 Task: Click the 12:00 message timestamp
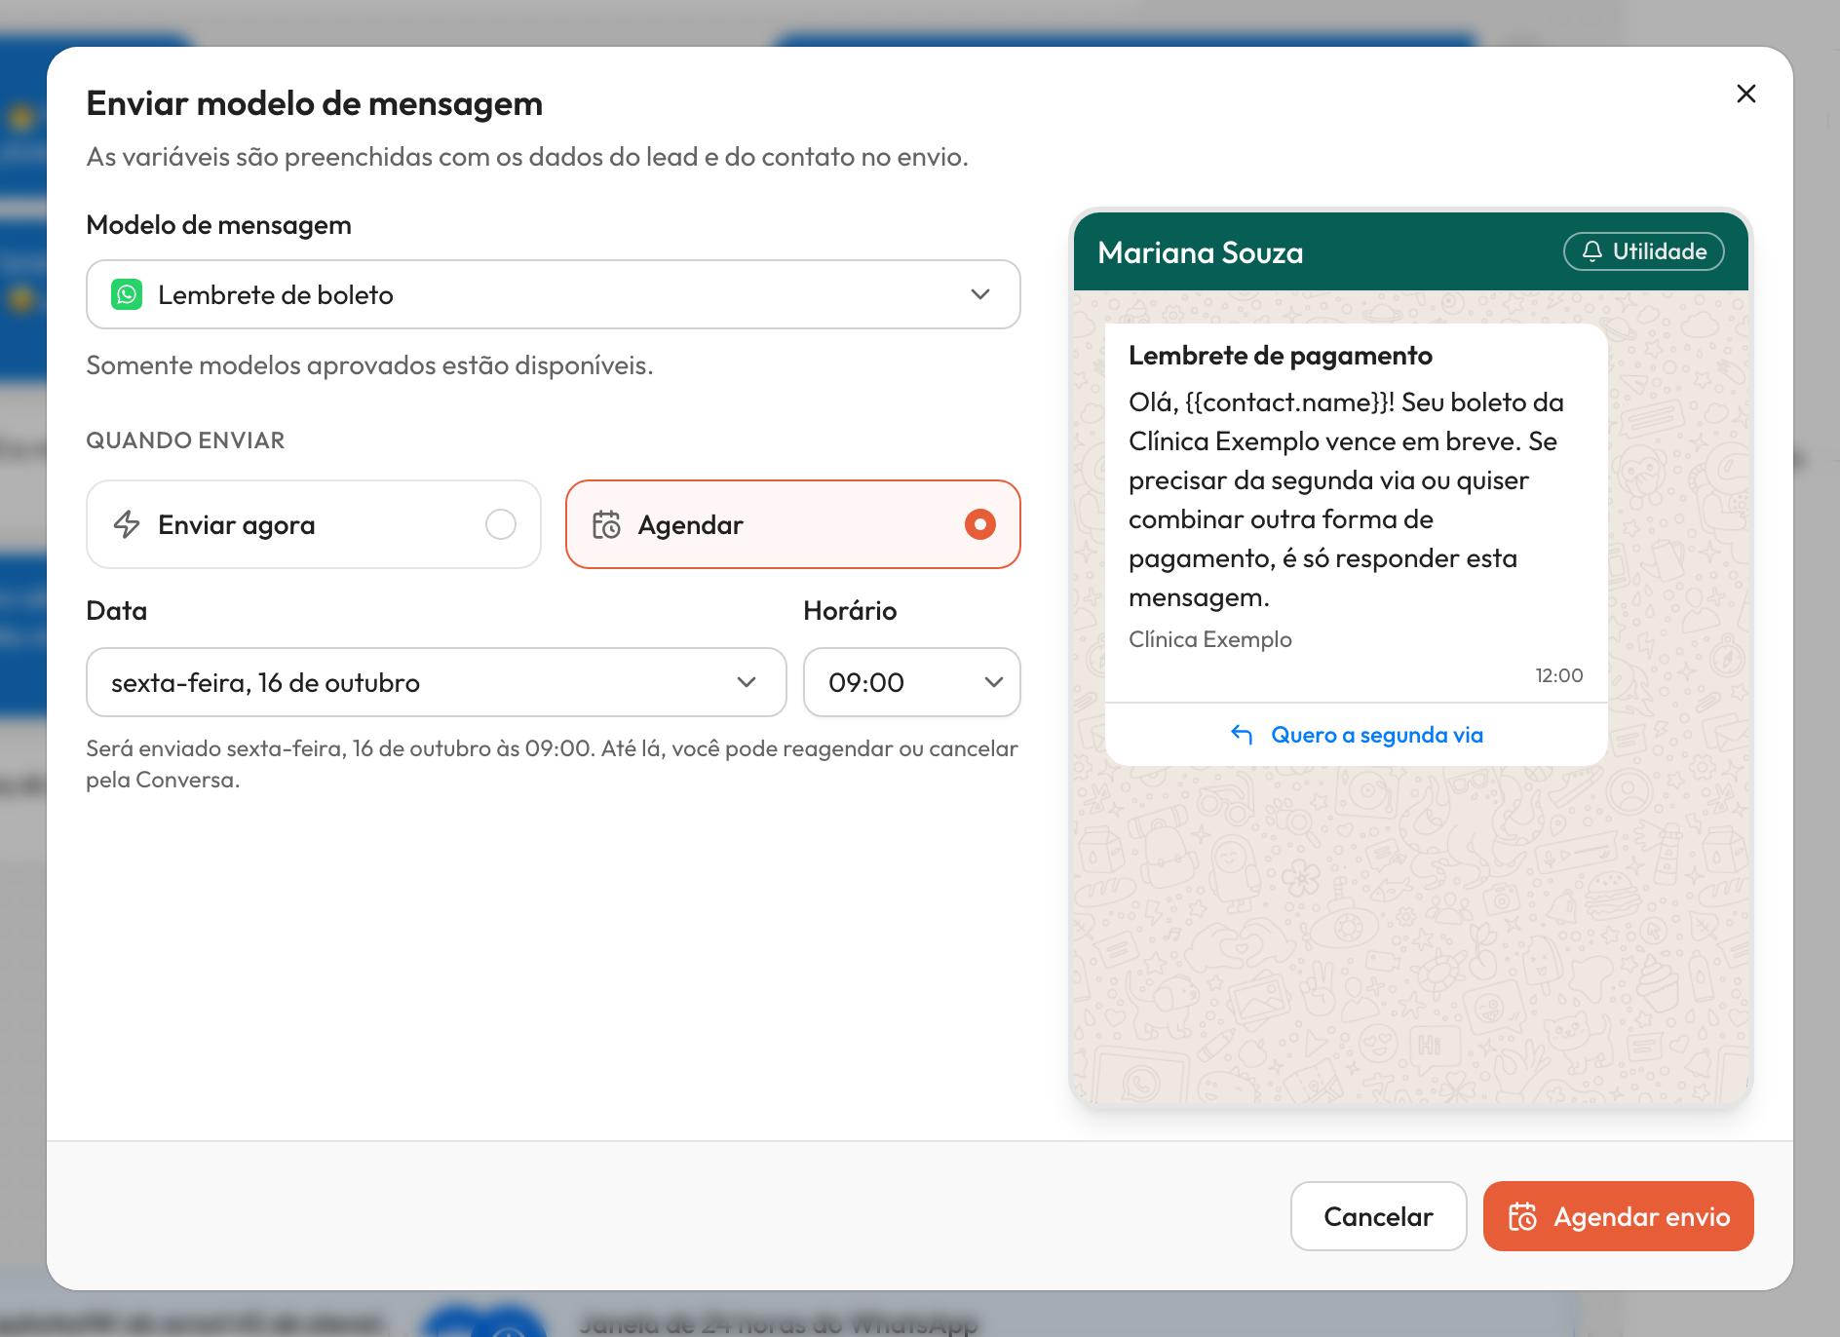point(1558,675)
